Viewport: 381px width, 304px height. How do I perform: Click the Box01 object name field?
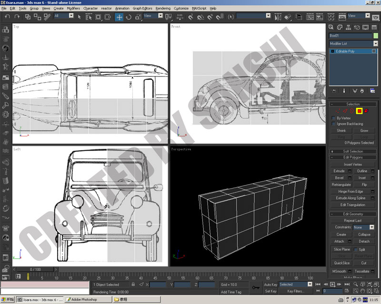click(x=351, y=36)
